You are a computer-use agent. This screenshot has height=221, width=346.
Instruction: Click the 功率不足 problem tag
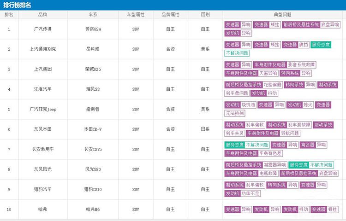[x=248, y=193]
